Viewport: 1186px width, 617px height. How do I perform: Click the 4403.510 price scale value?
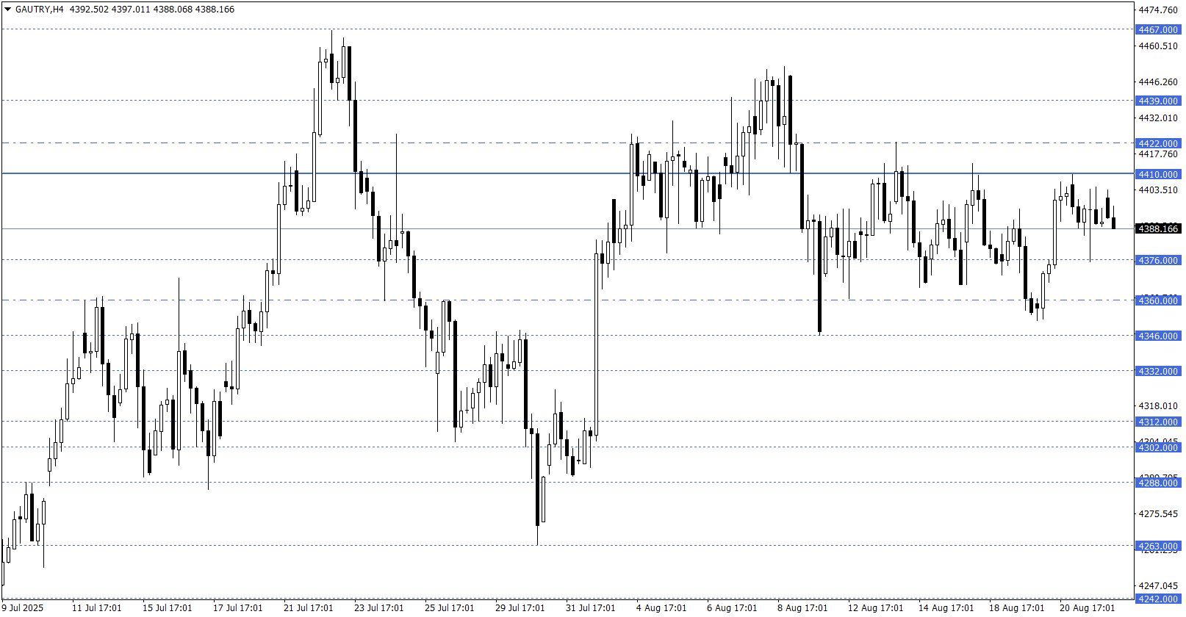click(x=1158, y=190)
